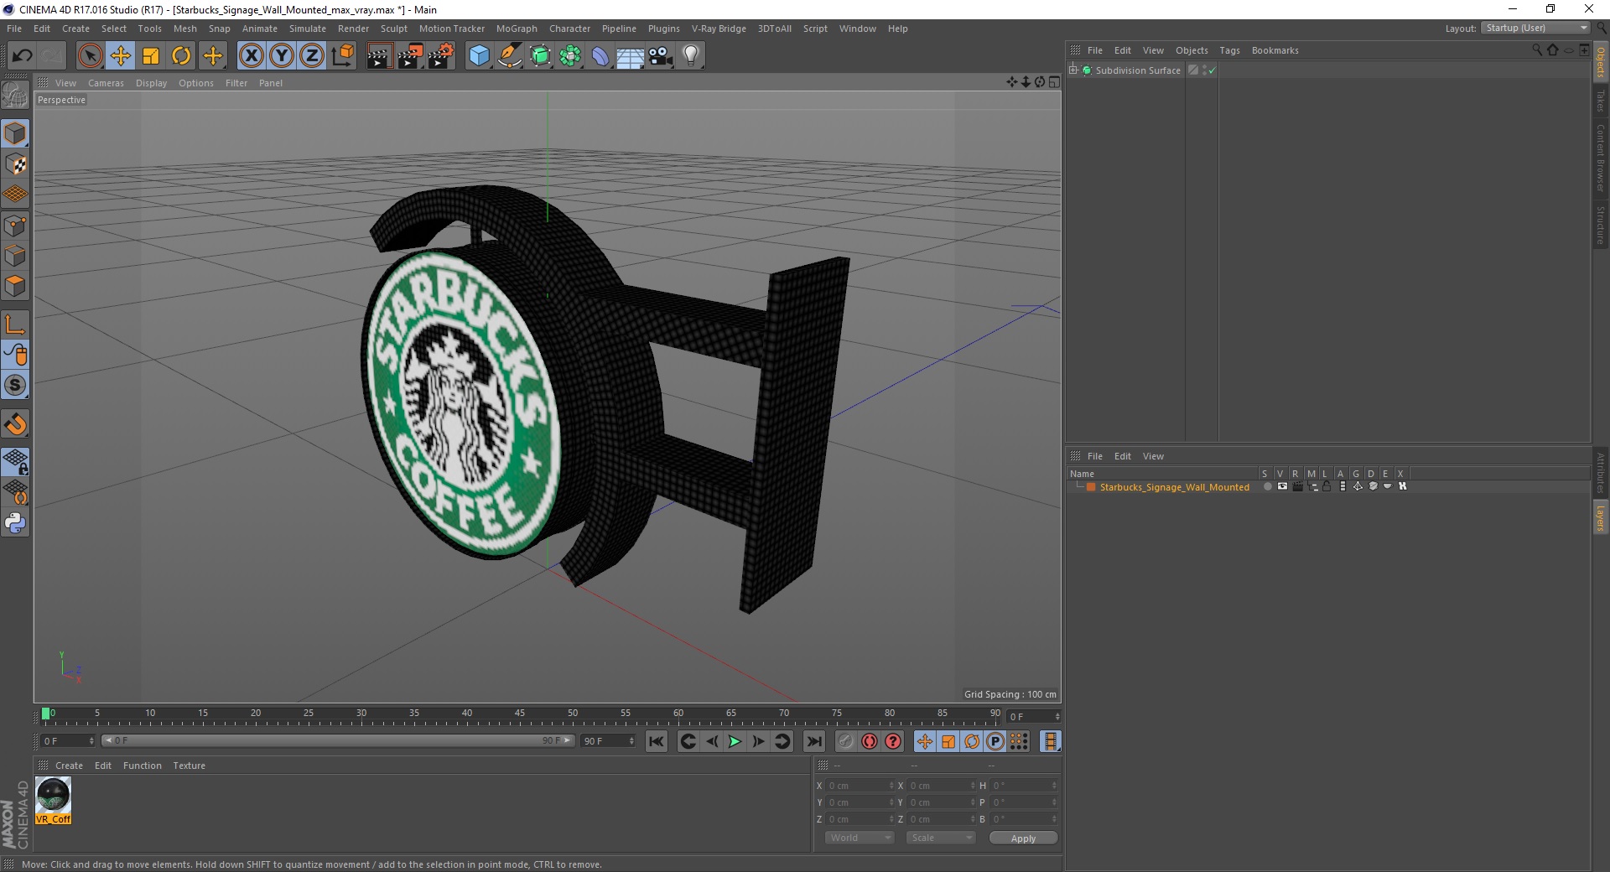Screen dimensions: 1610x872
Task: Toggle viewport maximize icon
Action: [x=1054, y=82]
